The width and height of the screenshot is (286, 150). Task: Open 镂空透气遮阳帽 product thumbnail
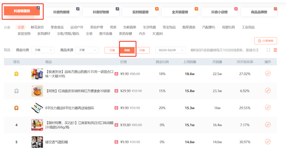pos(37,142)
